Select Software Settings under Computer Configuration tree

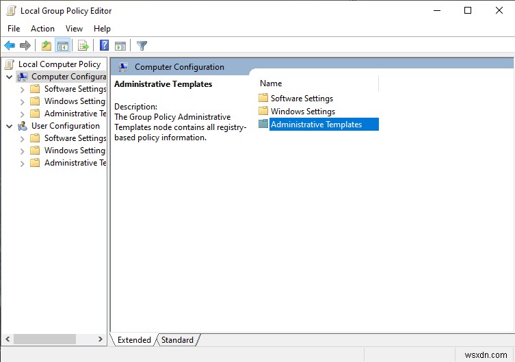pyautogui.click(x=75, y=89)
